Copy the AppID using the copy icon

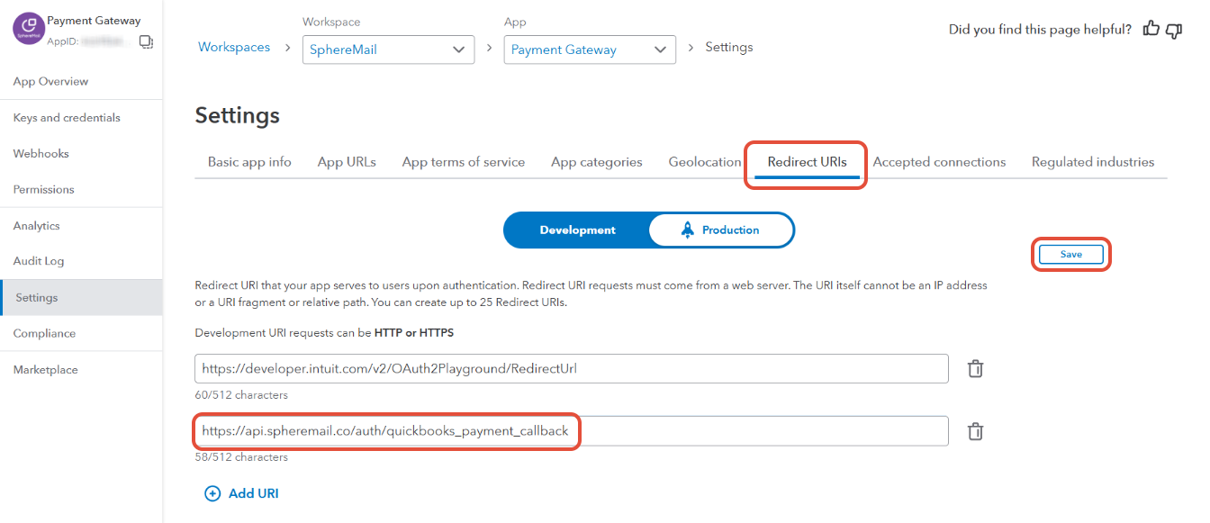[147, 41]
